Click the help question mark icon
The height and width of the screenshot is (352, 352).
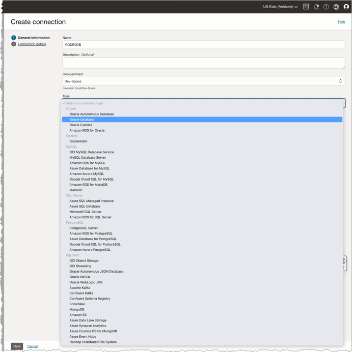coord(326,7)
